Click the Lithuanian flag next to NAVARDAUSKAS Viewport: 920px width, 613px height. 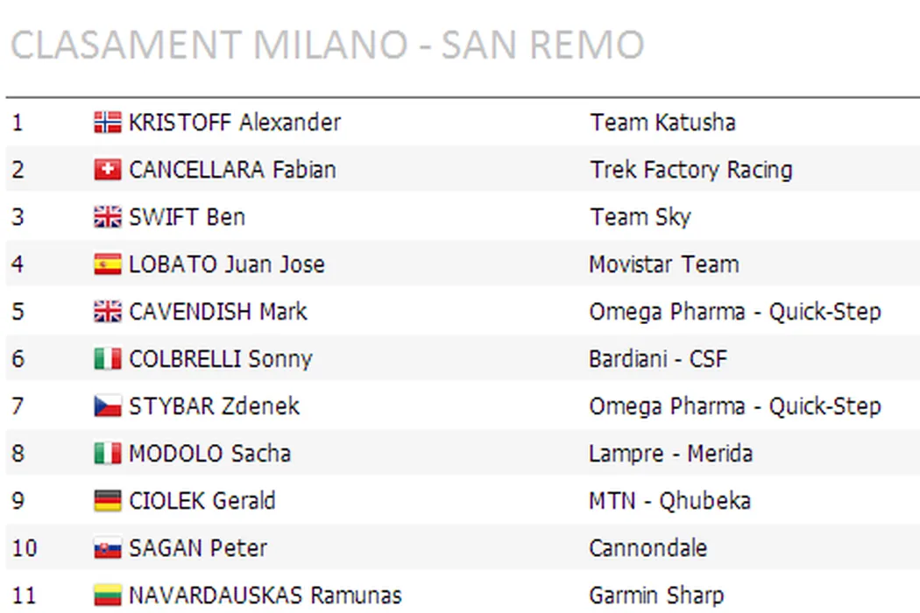(x=107, y=596)
